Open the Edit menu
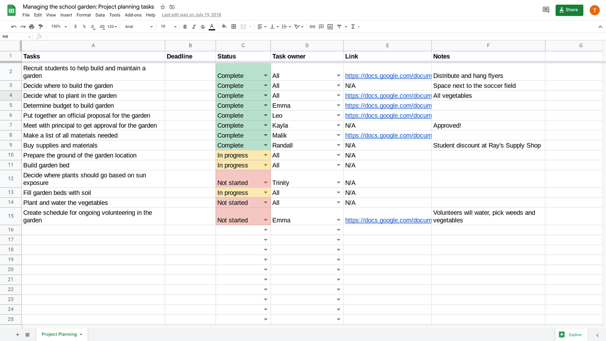Image resolution: width=606 pixels, height=341 pixels. pyautogui.click(x=38, y=15)
